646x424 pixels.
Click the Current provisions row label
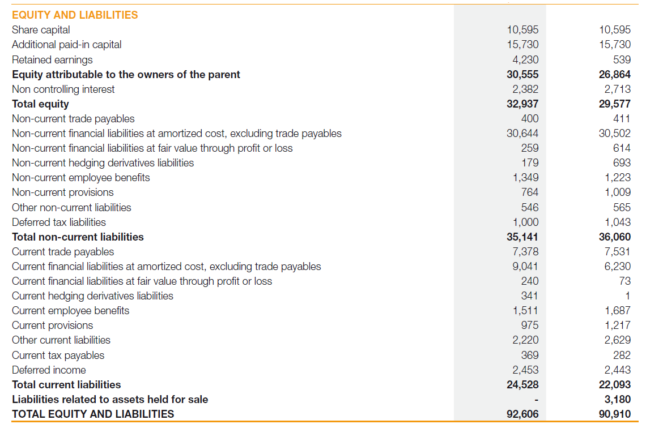click(52, 326)
